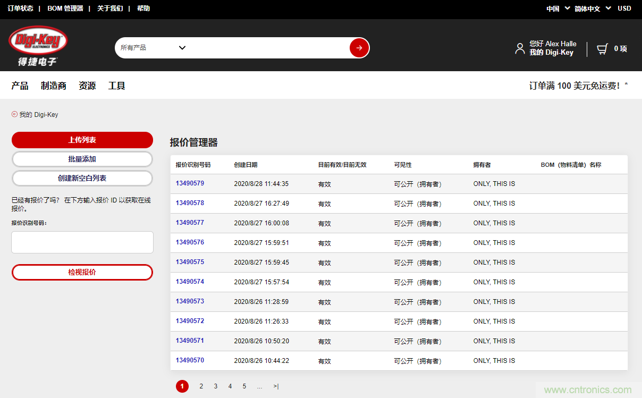Click the user account icon beside Alex Halle
642x398 pixels.
tap(519, 48)
